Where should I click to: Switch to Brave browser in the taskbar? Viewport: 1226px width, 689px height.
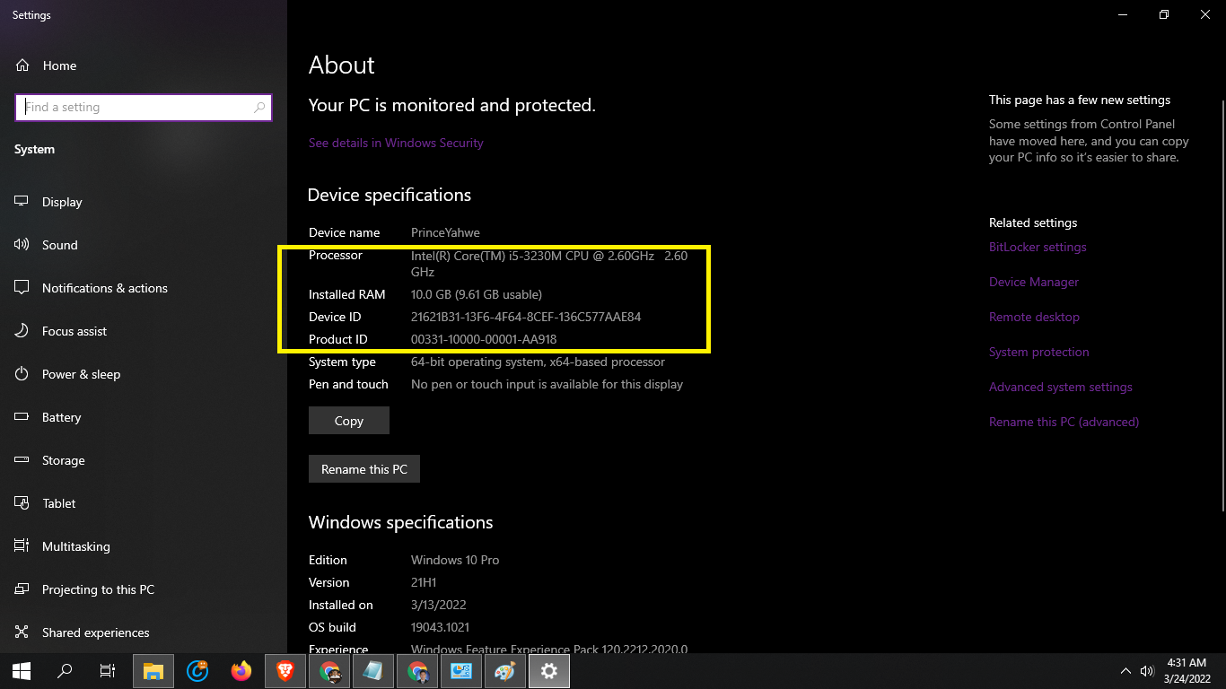click(285, 671)
